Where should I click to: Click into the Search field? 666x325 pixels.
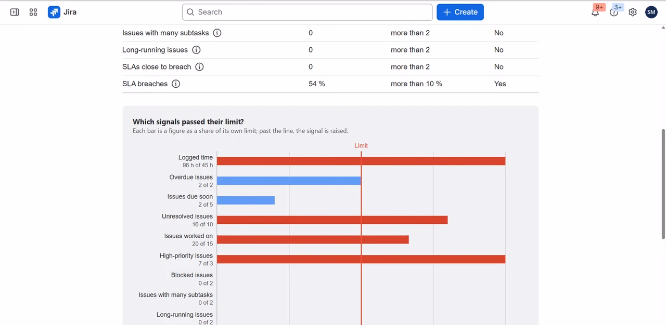[307, 12]
